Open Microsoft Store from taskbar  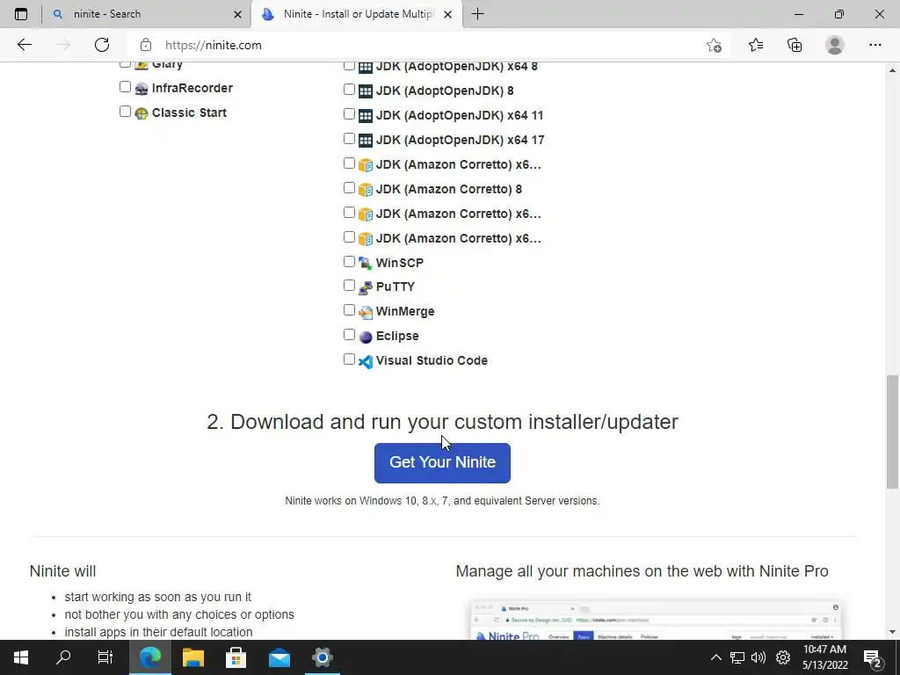point(236,657)
